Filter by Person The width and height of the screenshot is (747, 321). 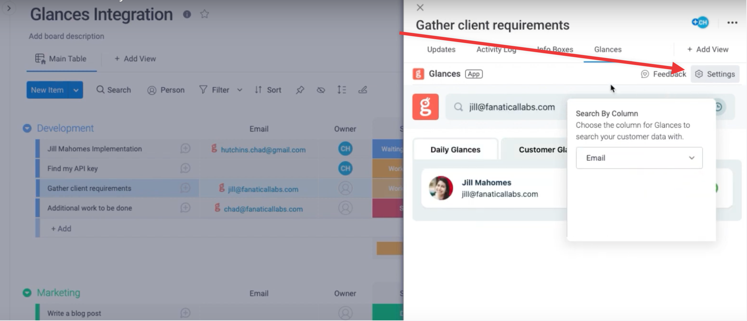(x=166, y=90)
